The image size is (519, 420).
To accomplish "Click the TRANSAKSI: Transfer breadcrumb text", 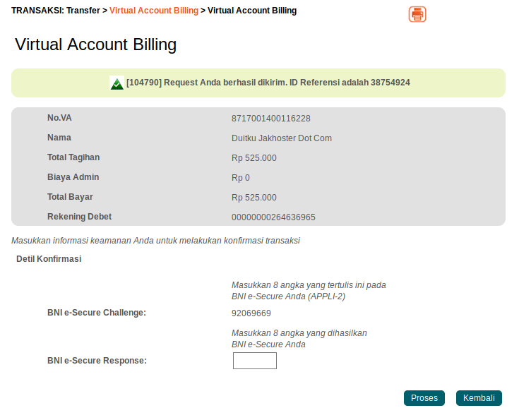I will pos(56,11).
